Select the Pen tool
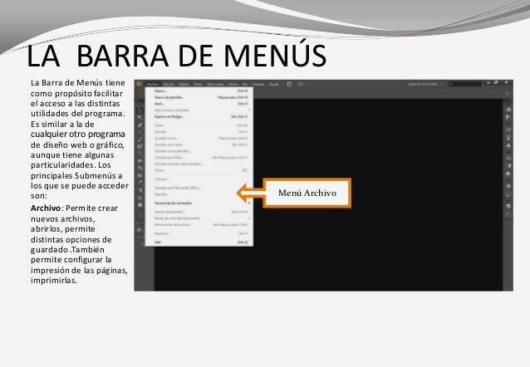The height and width of the screenshot is (367, 530). click(x=140, y=125)
